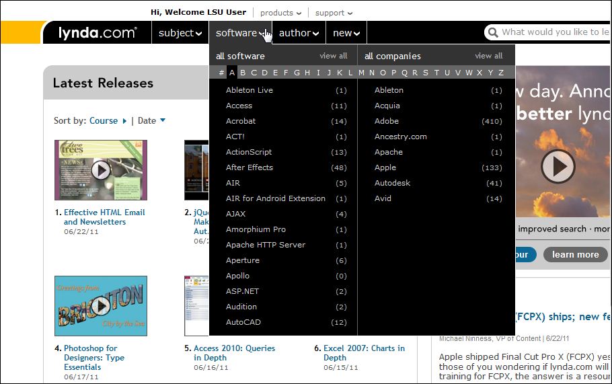Open the new dropdown menu
This screenshot has width=612, height=384.
point(346,33)
